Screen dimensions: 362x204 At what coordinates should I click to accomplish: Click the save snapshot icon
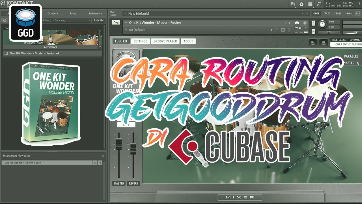click(x=283, y=30)
